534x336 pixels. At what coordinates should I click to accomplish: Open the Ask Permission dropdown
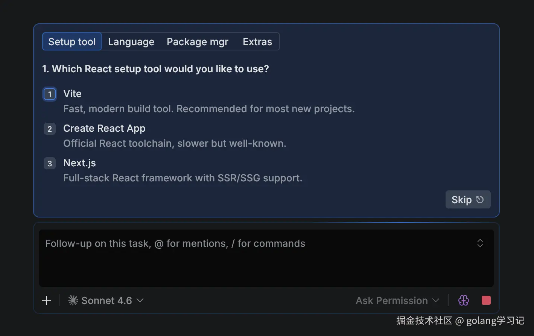coord(397,300)
